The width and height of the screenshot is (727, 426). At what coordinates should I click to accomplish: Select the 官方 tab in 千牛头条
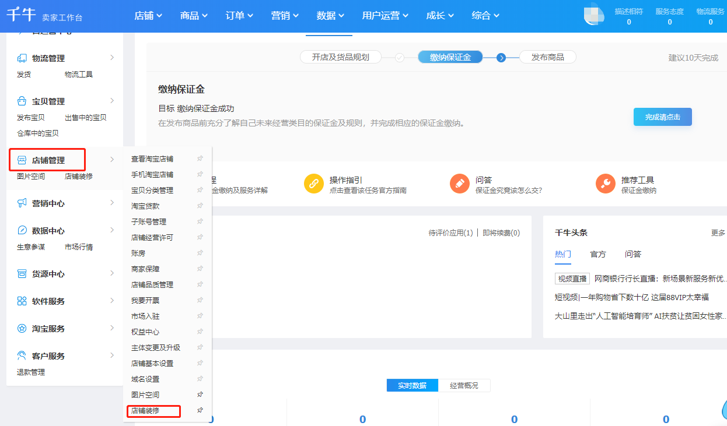pos(597,254)
